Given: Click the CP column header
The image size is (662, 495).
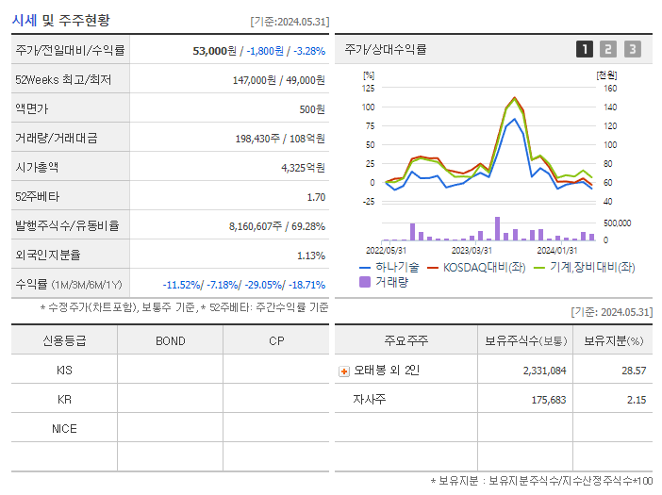Looking at the screenshot, I should point(276,341).
